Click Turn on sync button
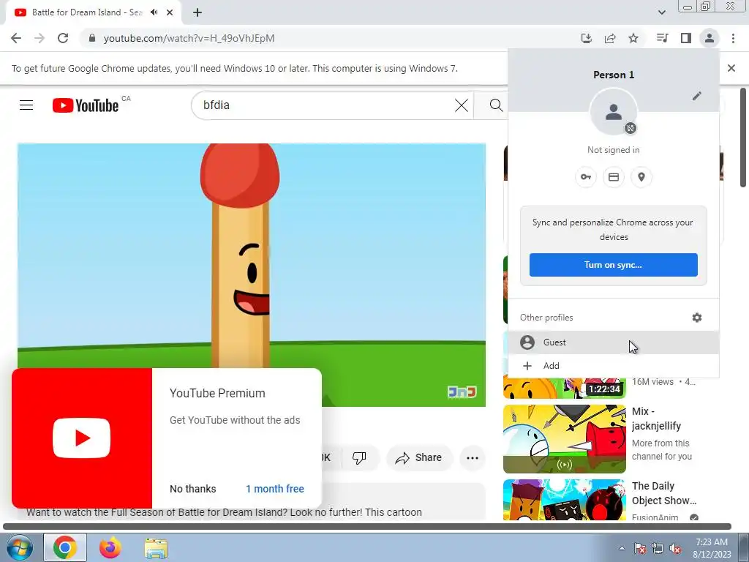 (614, 265)
